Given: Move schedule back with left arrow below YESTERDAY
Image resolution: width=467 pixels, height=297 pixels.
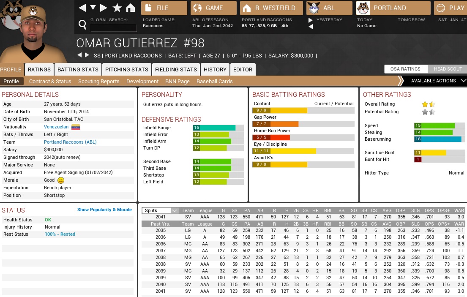Looking at the screenshot, I should (x=310, y=27).
